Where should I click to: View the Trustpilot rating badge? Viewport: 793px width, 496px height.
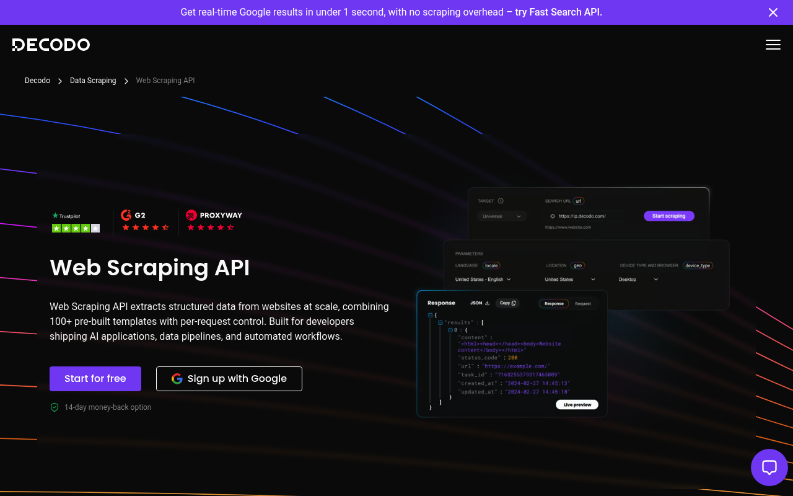(76, 223)
